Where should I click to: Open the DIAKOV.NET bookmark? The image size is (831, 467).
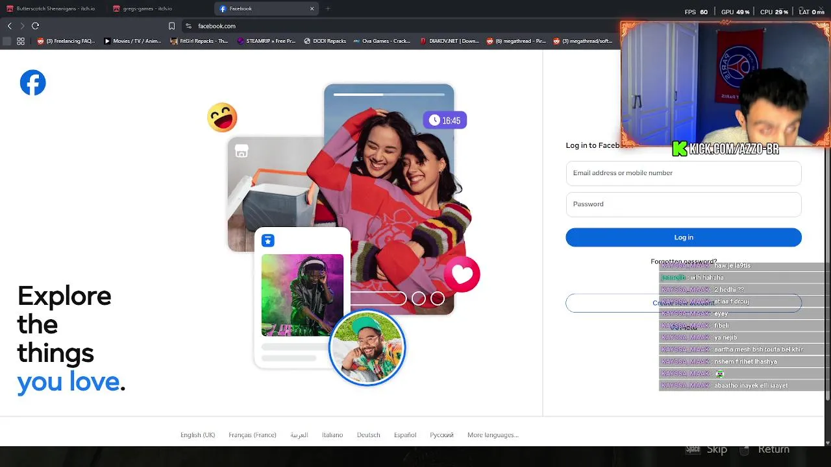449,41
